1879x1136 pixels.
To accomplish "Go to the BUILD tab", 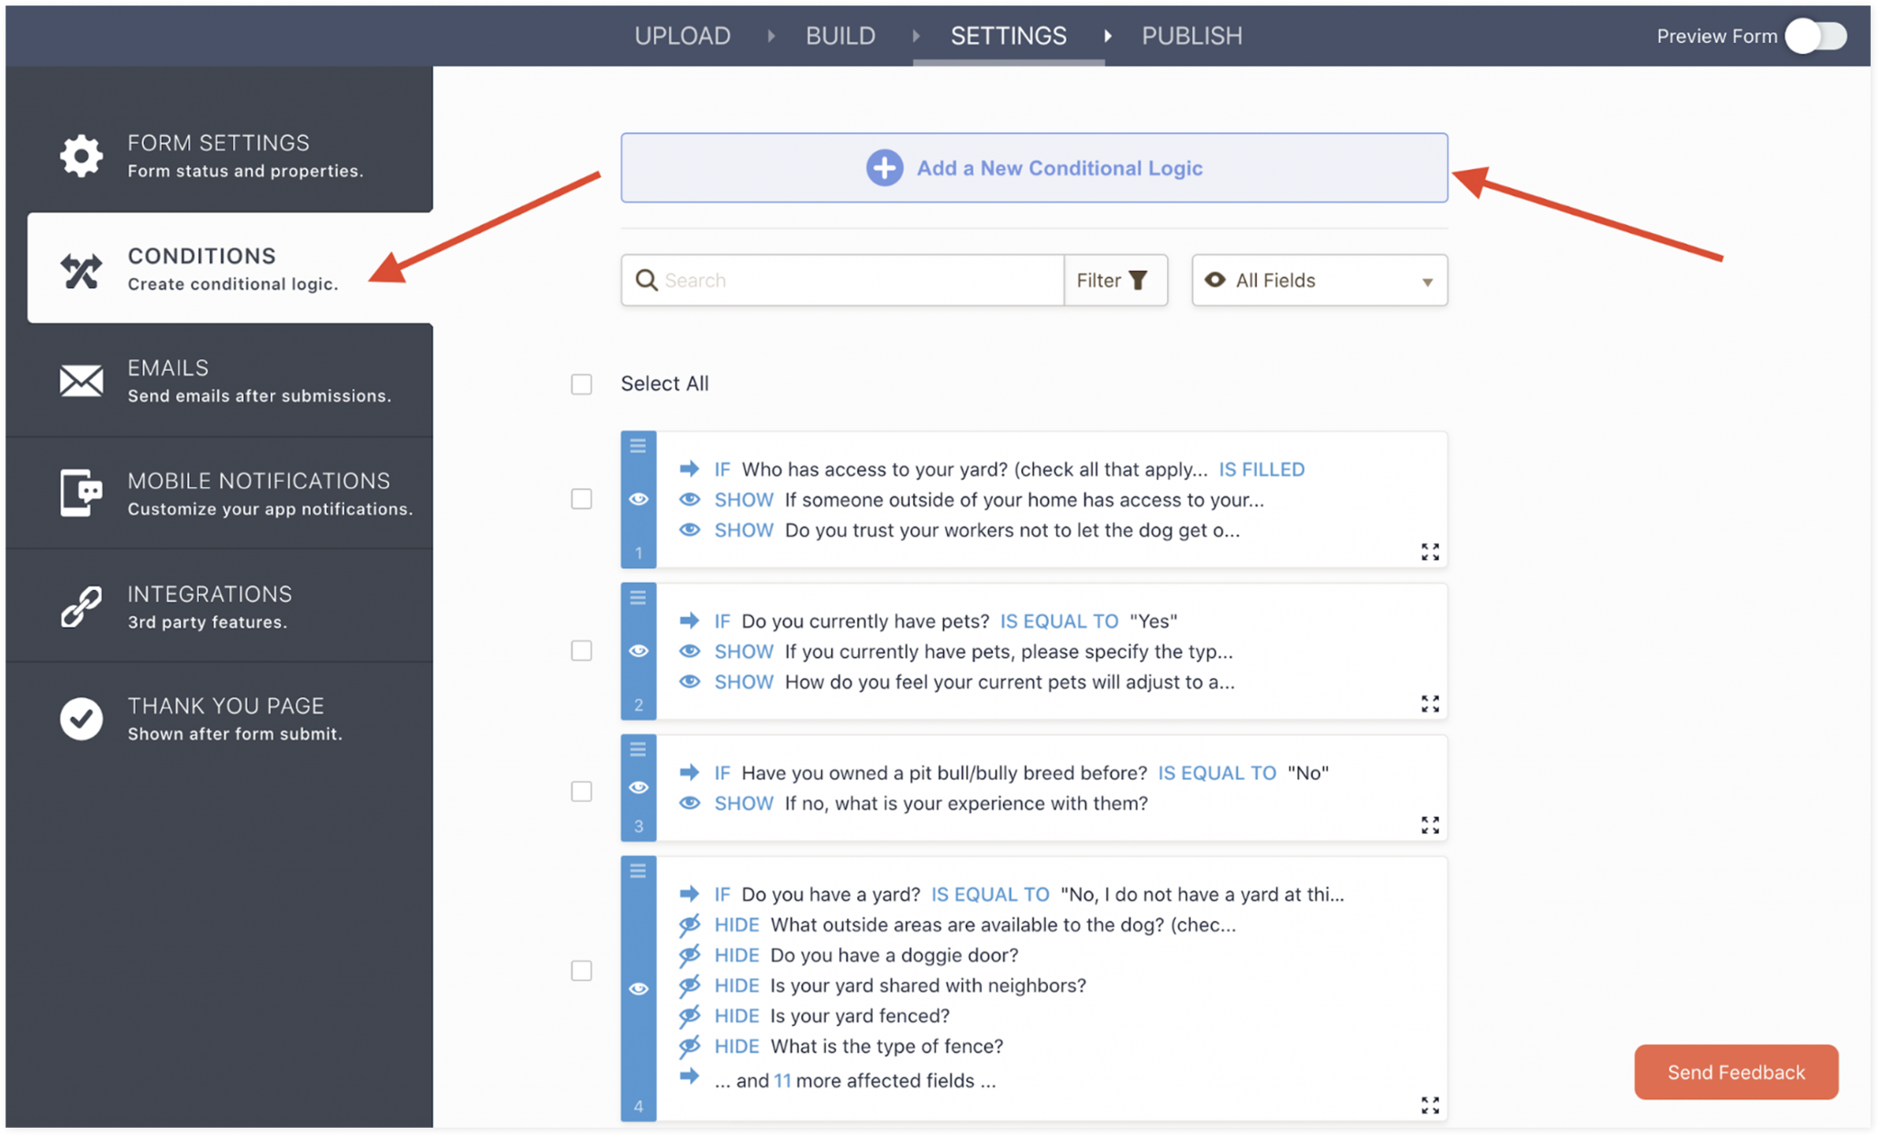I will click(839, 36).
